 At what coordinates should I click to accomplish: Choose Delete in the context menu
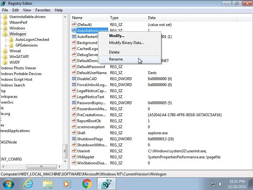click(130, 52)
